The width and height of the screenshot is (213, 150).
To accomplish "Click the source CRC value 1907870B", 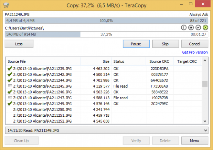I will pyautogui.click(x=160, y=98).
